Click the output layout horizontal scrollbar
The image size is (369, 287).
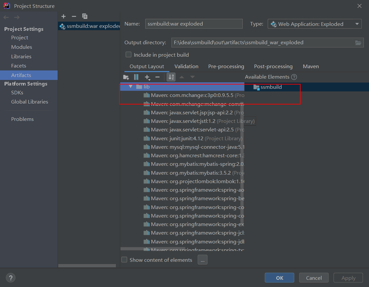coord(153,249)
